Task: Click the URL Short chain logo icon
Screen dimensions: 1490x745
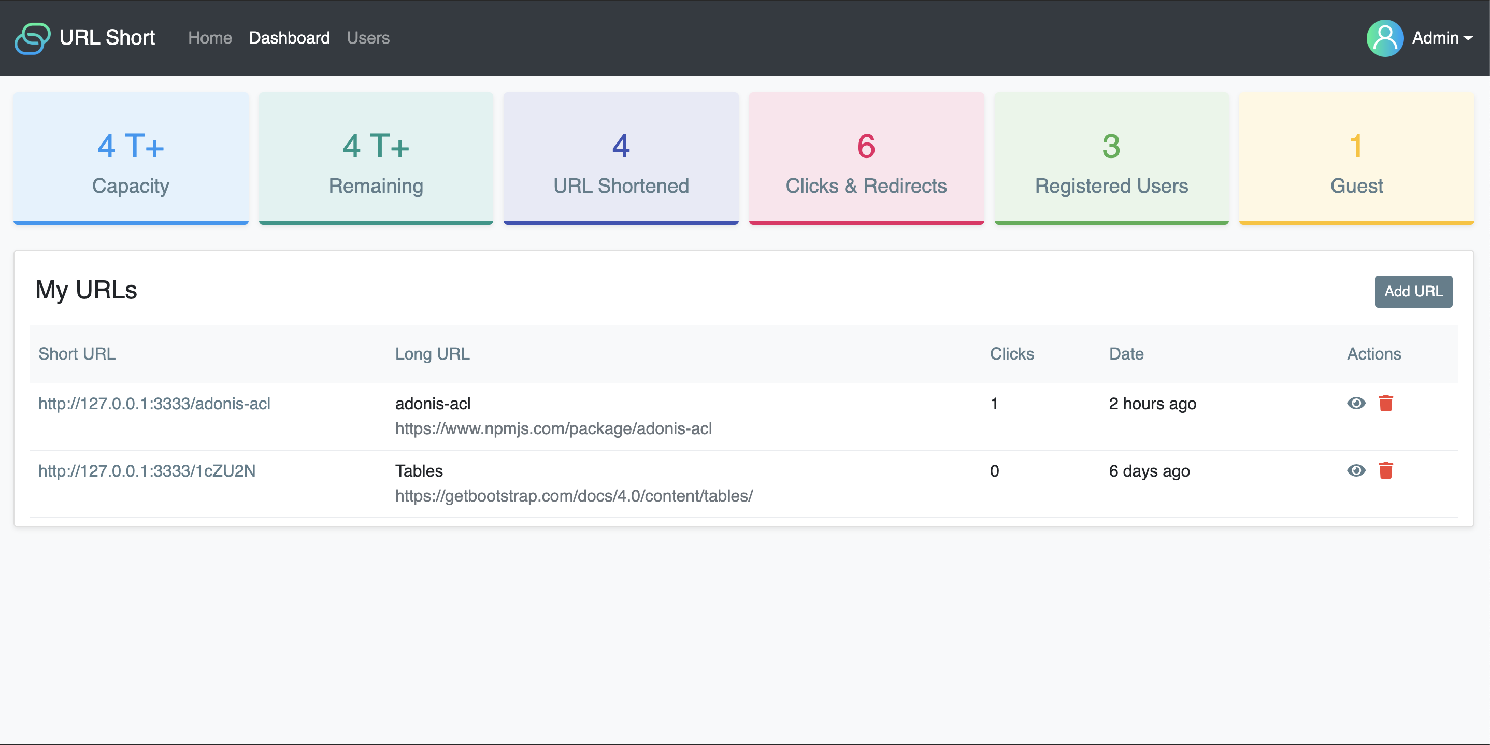Action: (x=33, y=38)
